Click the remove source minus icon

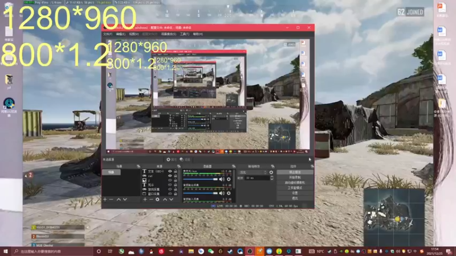tap(151, 200)
